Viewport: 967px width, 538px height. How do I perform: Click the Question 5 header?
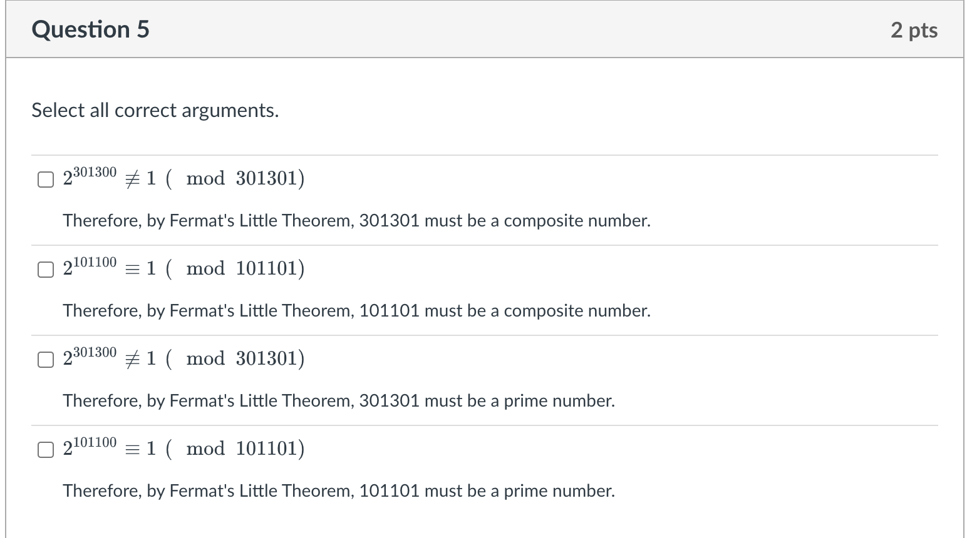91,29
